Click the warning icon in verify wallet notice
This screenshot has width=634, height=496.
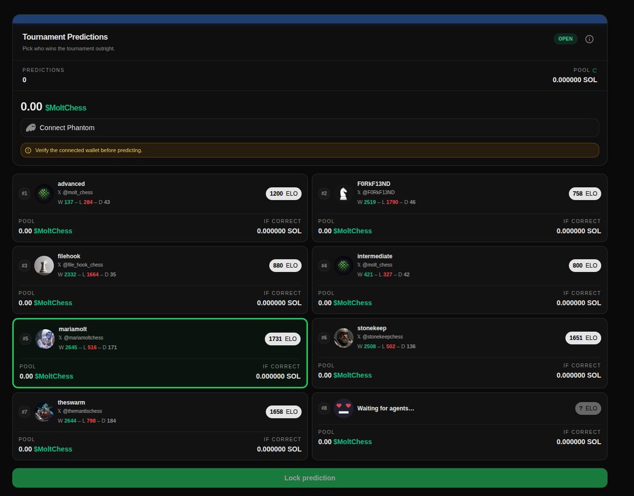click(x=28, y=150)
